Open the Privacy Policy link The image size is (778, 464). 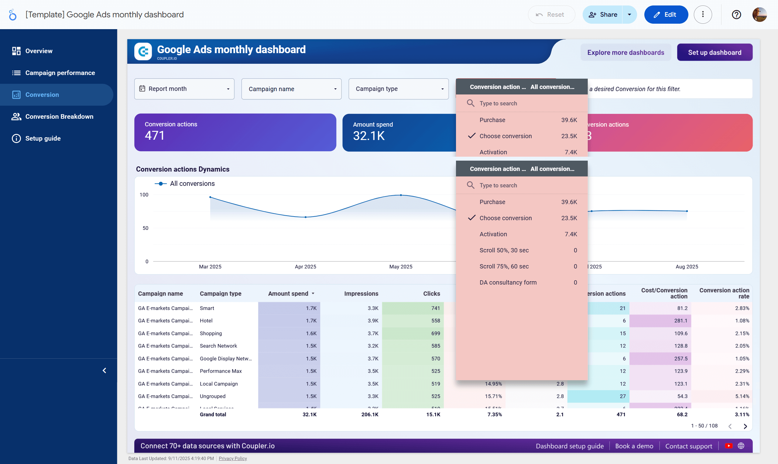(x=233, y=458)
